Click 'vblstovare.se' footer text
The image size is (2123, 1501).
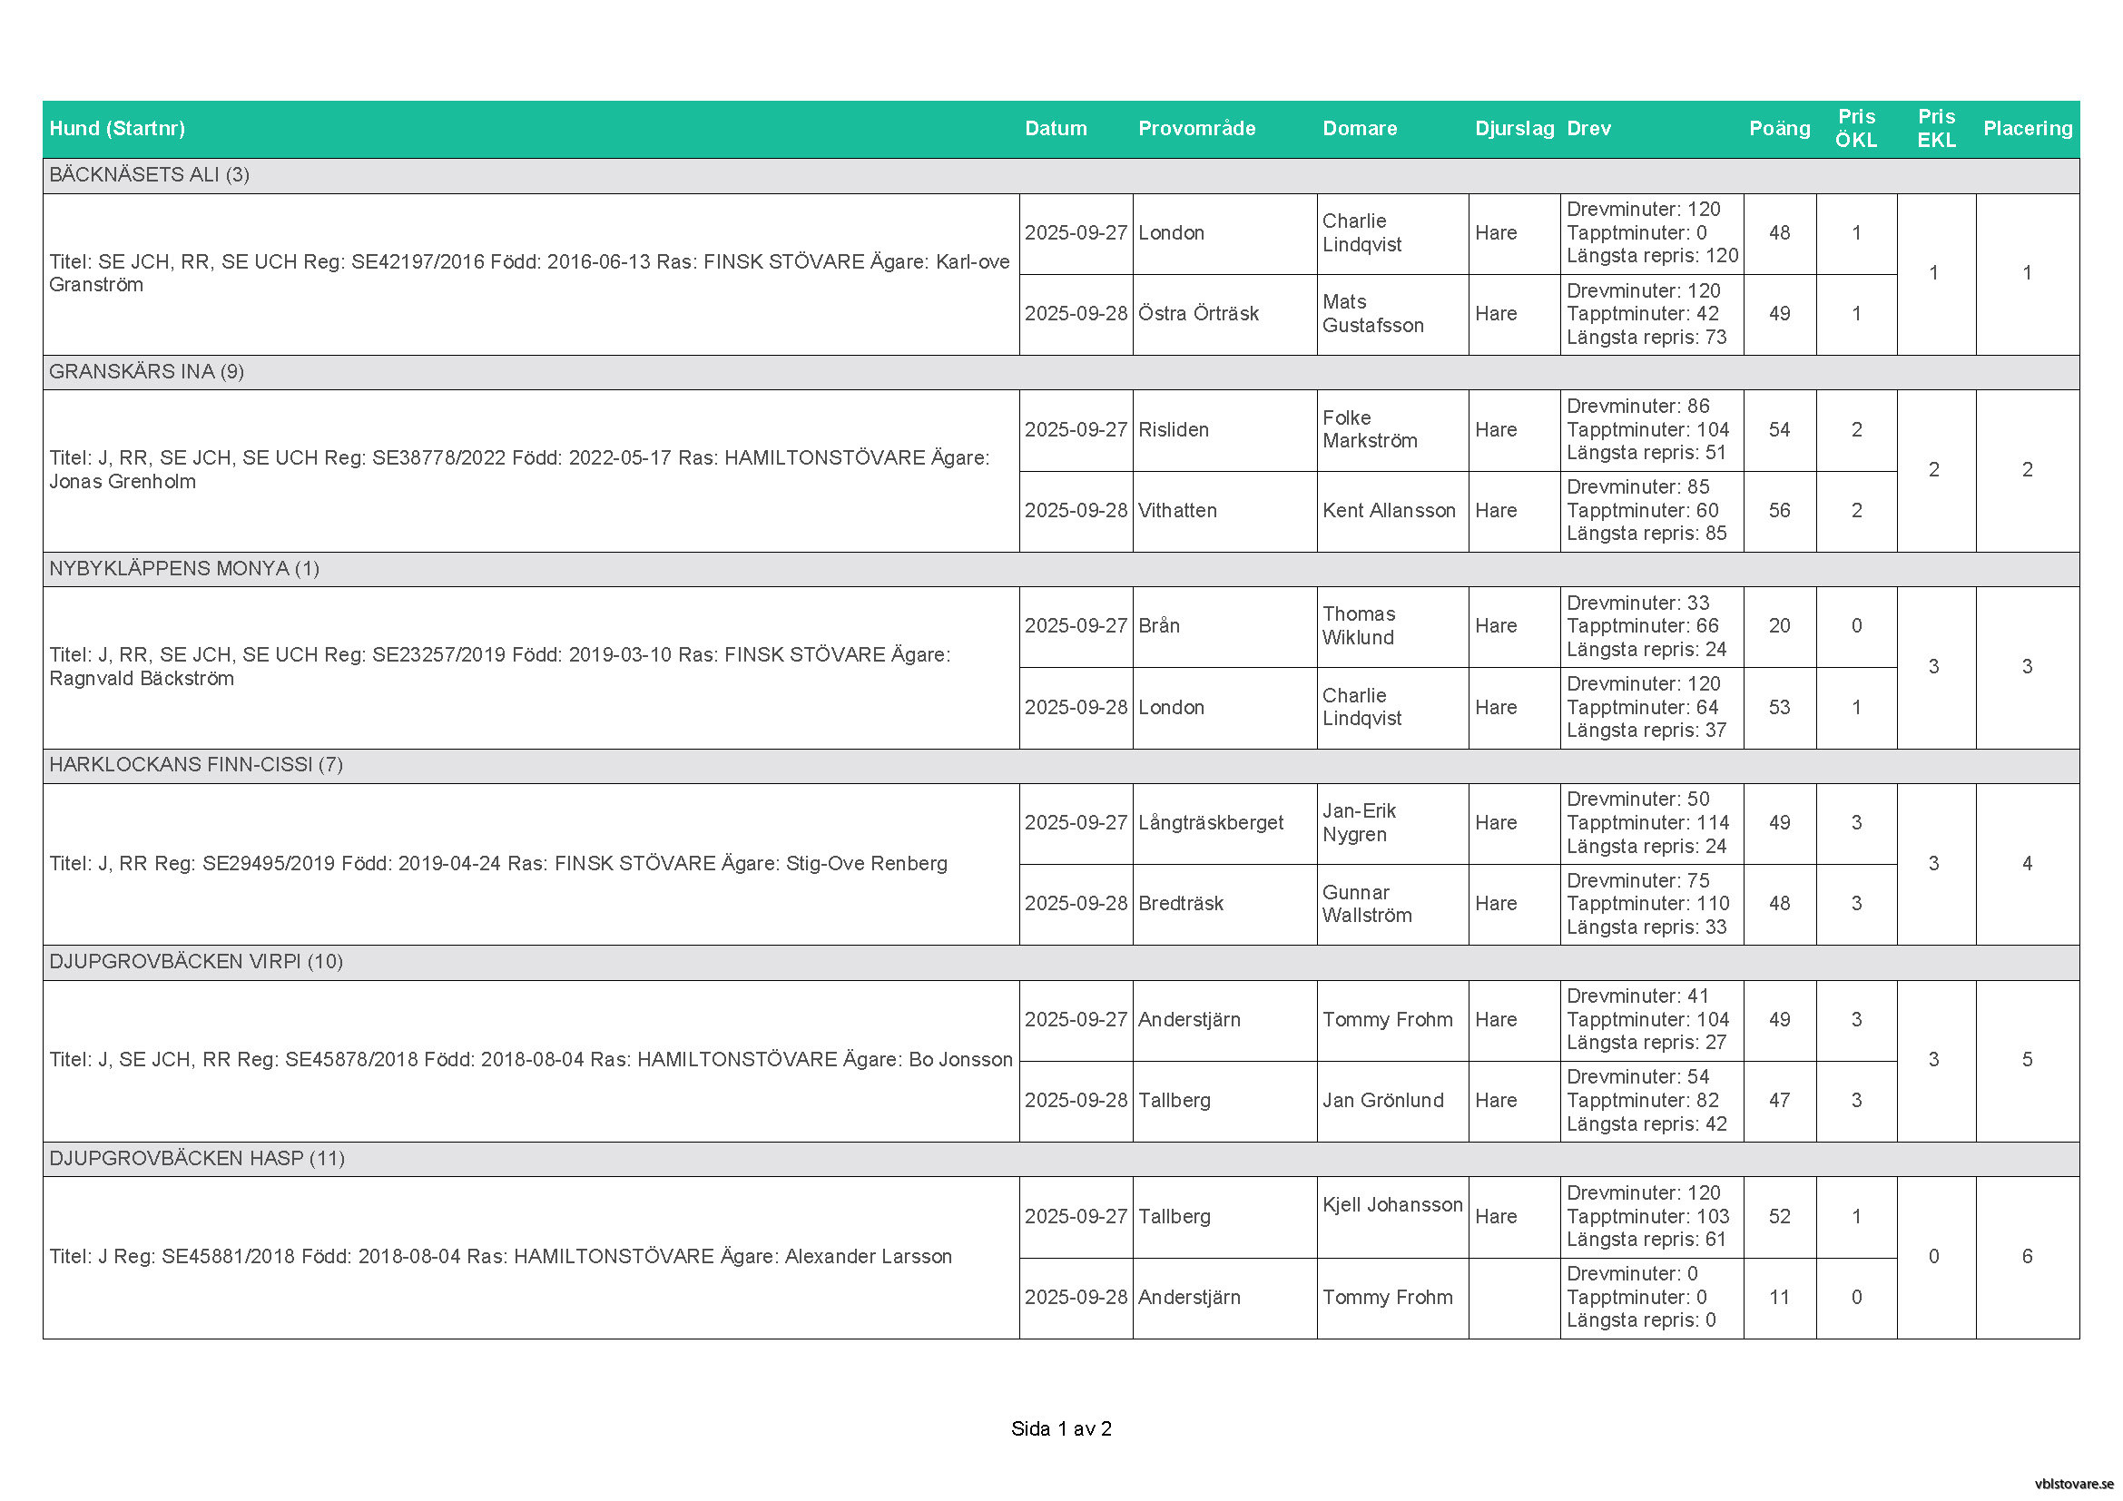(2074, 1484)
